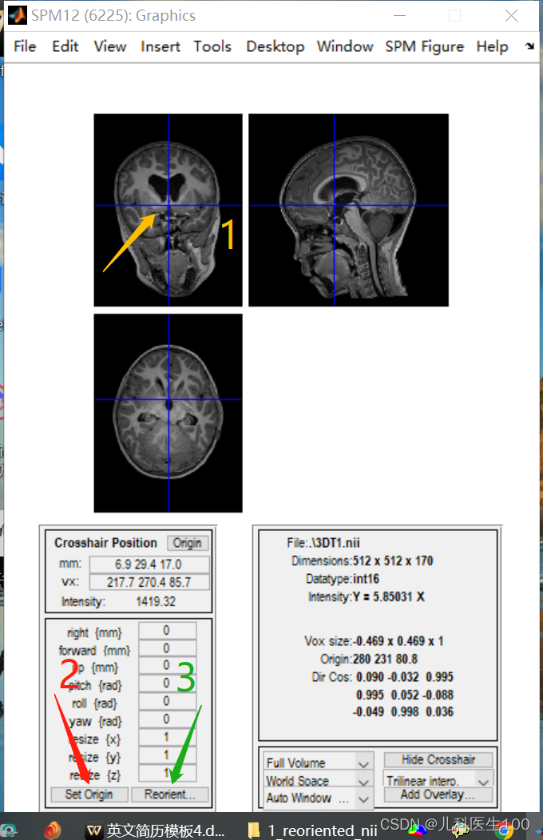Open the SPM Figure menu
Image resolution: width=543 pixels, height=840 pixels.
[424, 46]
